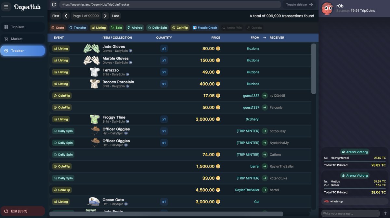Image resolution: width=390 pixels, height=218 pixels.
Task: Click Exit [ESC] button
Action: click(23, 211)
